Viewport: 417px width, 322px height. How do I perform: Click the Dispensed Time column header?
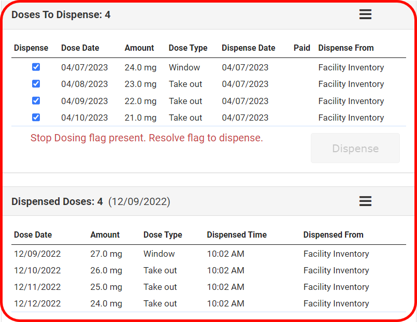pyautogui.click(x=236, y=235)
